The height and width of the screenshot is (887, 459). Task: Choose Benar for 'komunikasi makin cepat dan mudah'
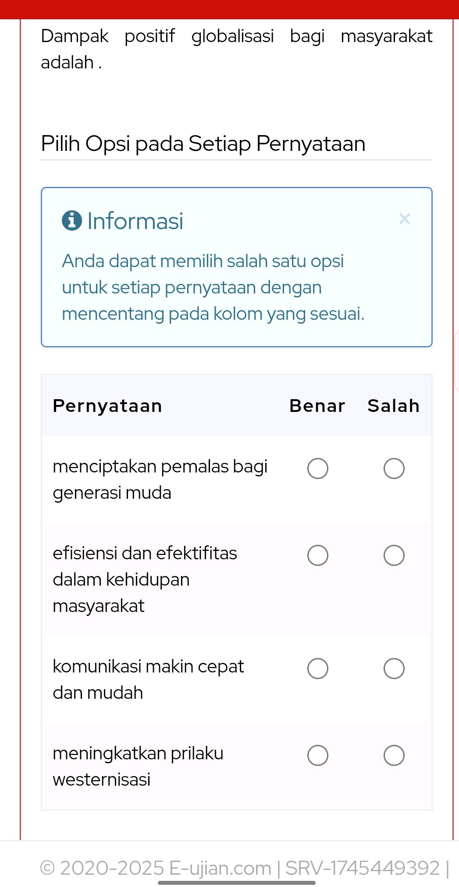coord(317,669)
